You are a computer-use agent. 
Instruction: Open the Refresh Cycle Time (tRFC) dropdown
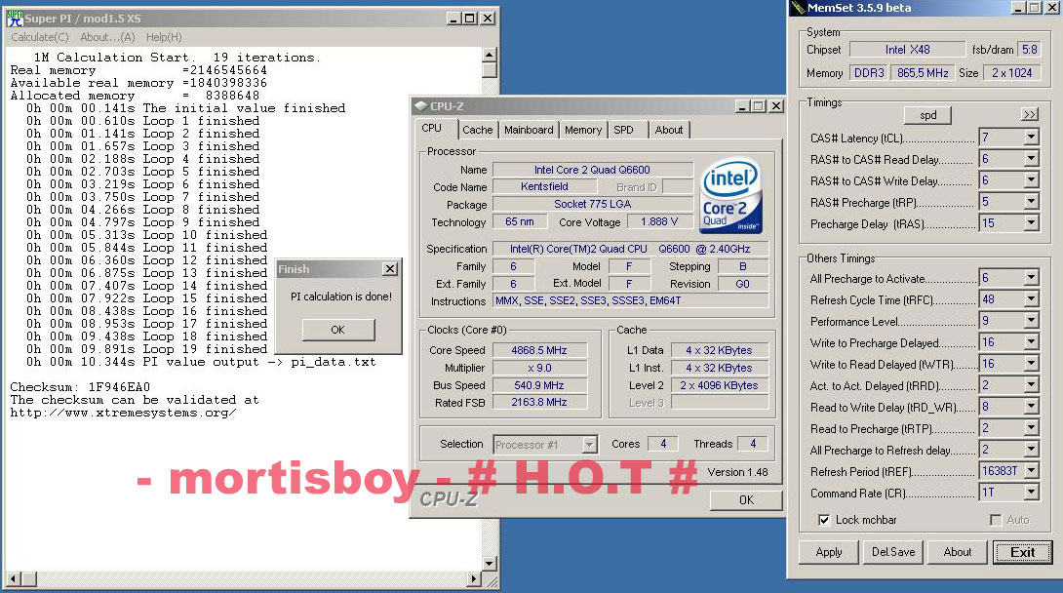coord(1031,299)
